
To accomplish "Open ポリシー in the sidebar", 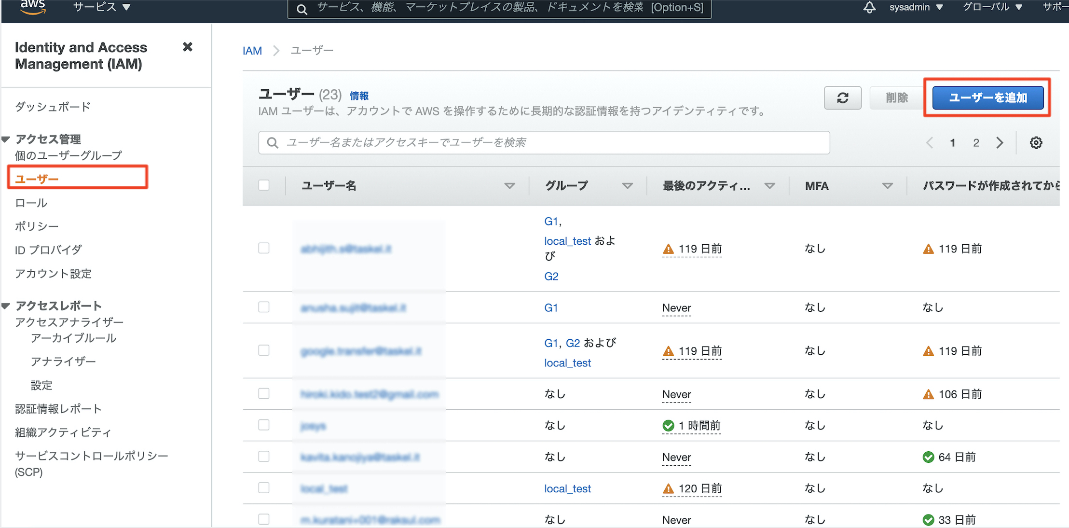I will [x=37, y=226].
